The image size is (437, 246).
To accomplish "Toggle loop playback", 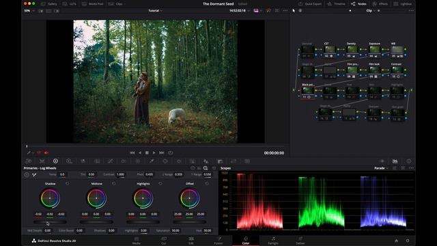I will point(171,153).
